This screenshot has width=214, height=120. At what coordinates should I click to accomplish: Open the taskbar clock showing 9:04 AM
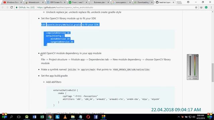[201, 117]
